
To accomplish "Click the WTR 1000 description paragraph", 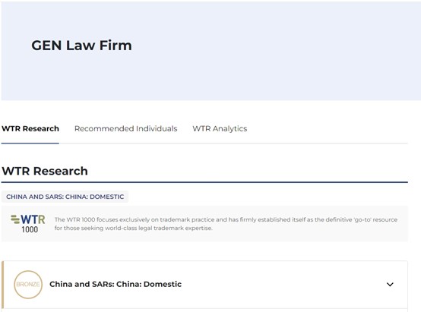I will coord(226,224).
